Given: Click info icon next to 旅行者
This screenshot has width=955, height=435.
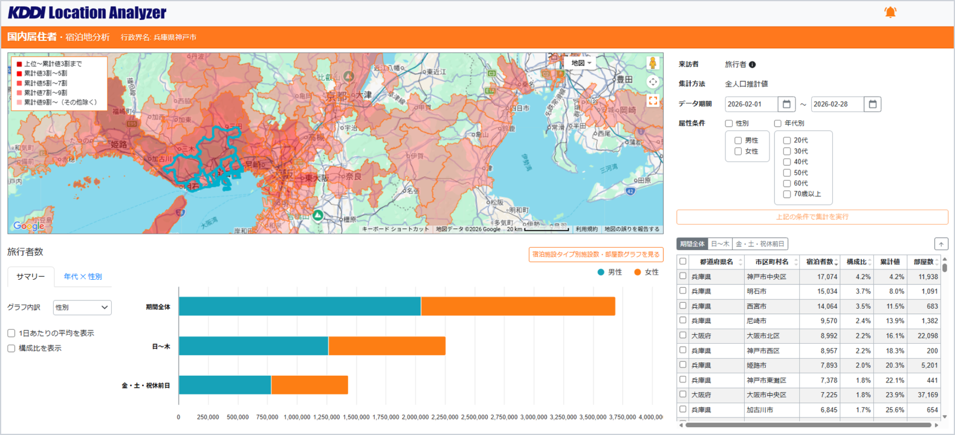Looking at the screenshot, I should (753, 65).
